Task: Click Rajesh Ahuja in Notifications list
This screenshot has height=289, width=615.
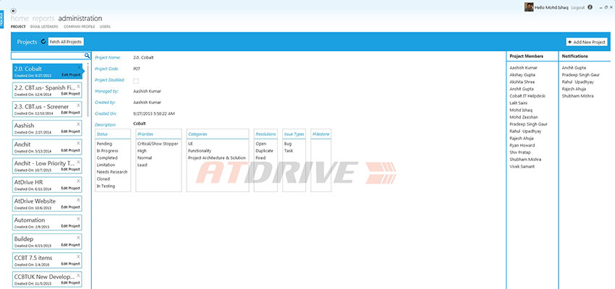Action: (x=574, y=89)
